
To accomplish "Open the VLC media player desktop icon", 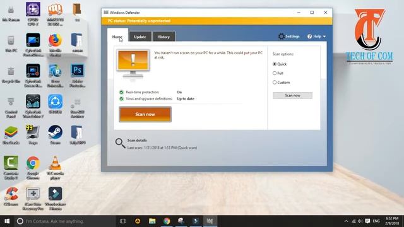I will coord(55,168).
